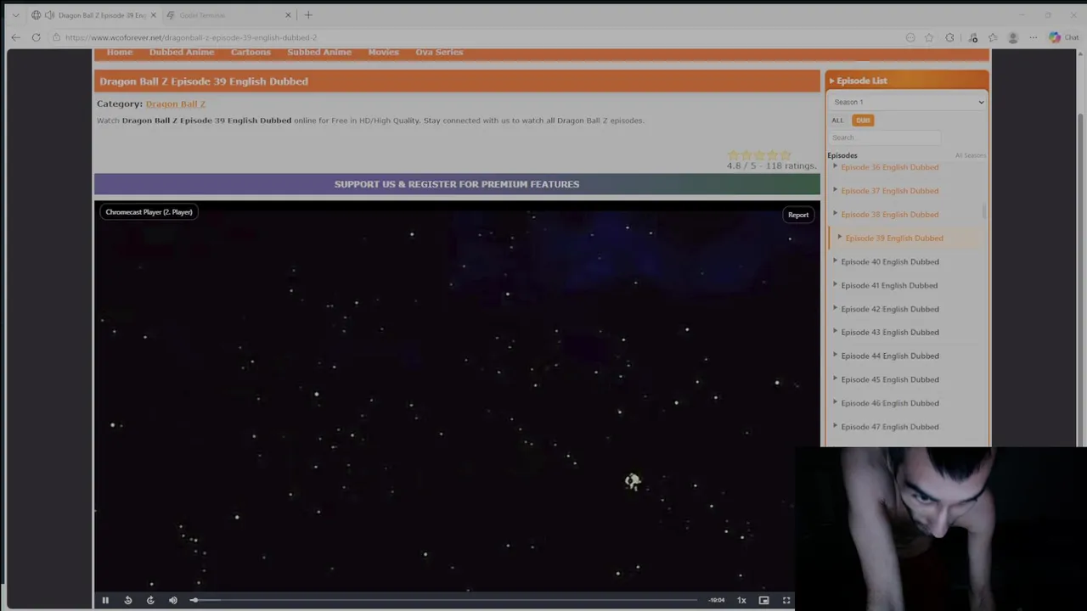Open Episode 36 English Dubbed
This screenshot has height=611, width=1087.
[x=889, y=167]
